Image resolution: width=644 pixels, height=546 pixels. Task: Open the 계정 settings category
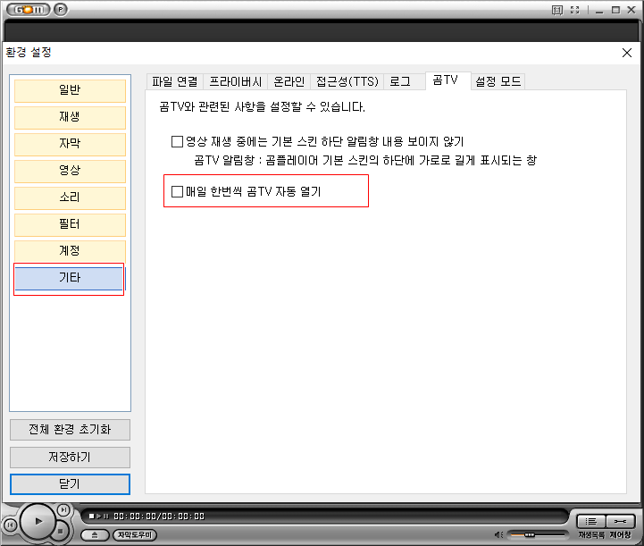point(70,251)
